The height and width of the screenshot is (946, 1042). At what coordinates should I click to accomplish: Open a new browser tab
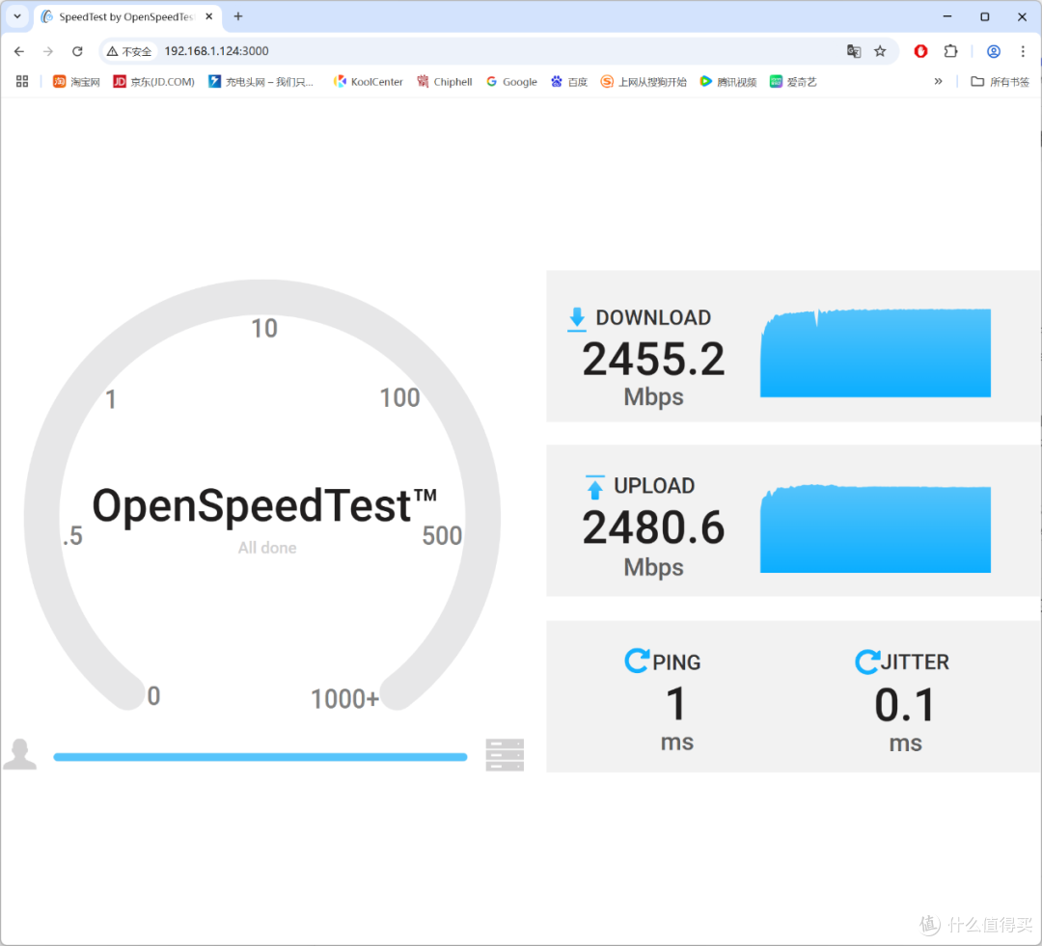point(238,16)
